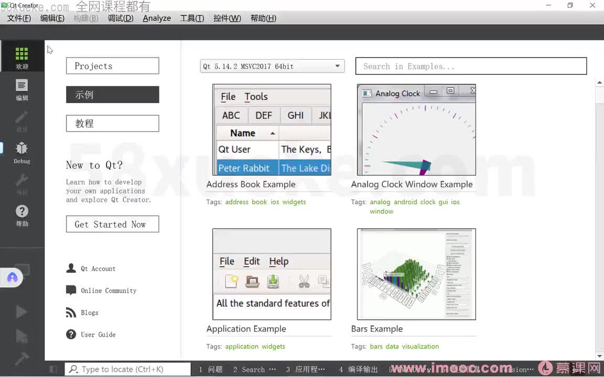
Task: Switch to the Edit (编辑) mode
Action: point(22,89)
